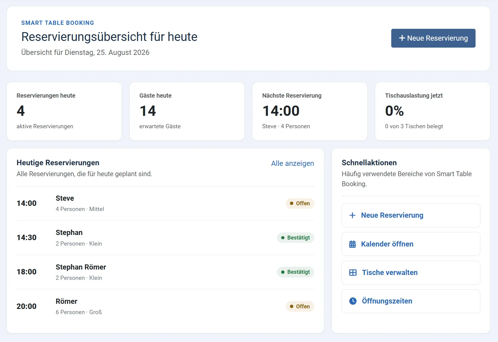The width and height of the screenshot is (498, 342).
Task: Click the Tischauslastung jetzt value 0%
Action: point(394,111)
